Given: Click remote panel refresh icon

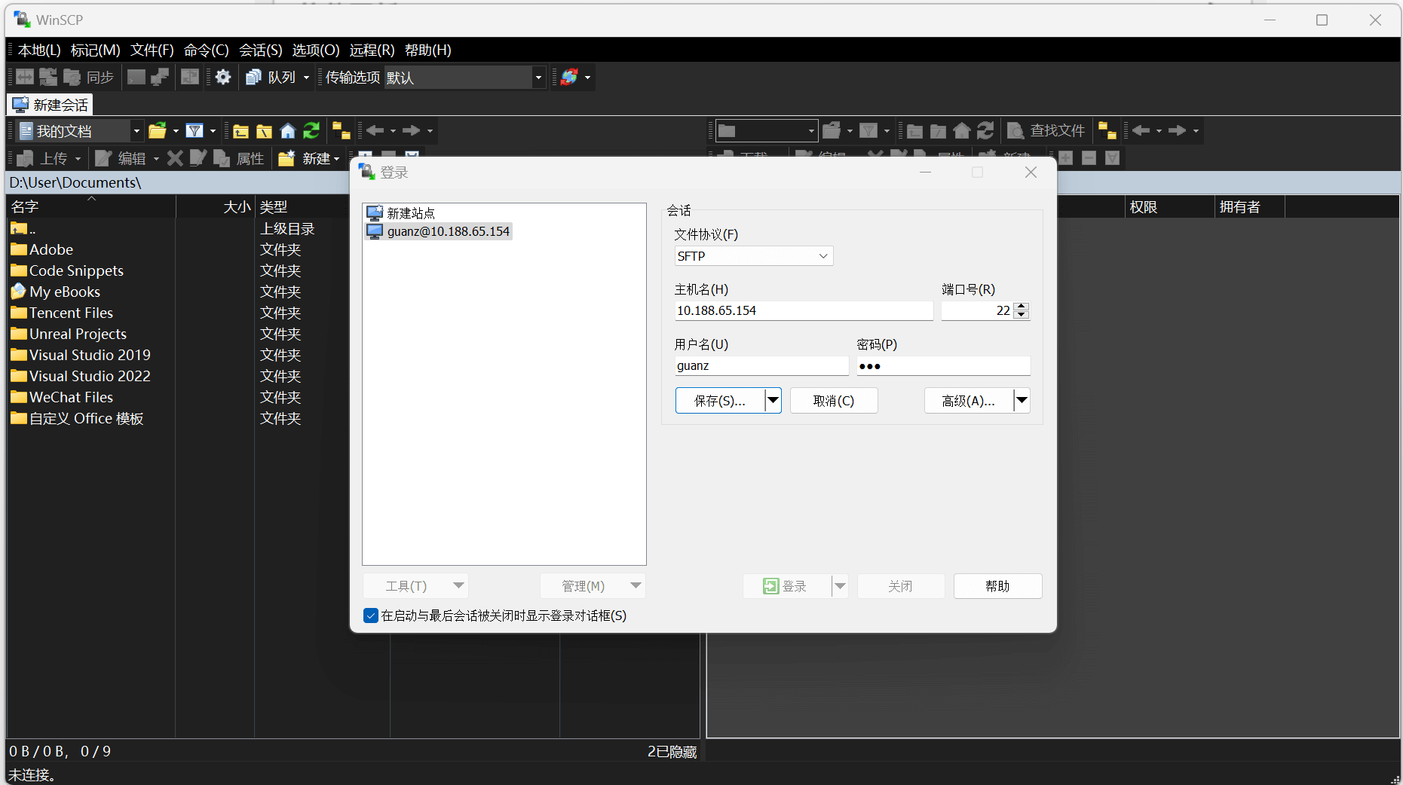Looking at the screenshot, I should tap(985, 131).
